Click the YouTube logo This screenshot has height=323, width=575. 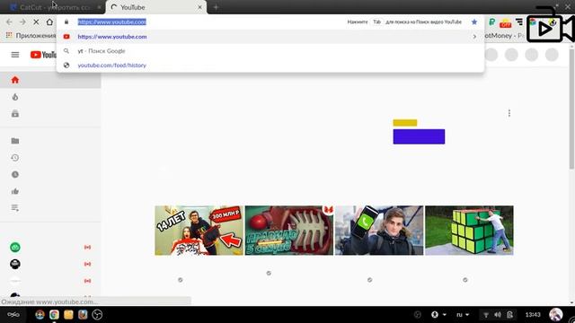[43, 55]
